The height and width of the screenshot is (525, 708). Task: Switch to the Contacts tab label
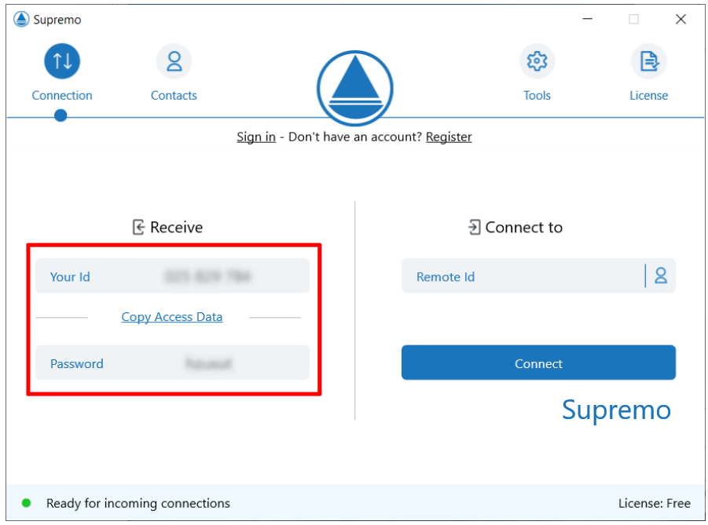(174, 96)
